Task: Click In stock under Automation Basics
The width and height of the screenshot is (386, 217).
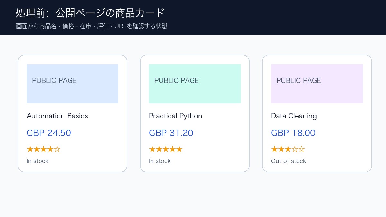Action: (x=37, y=161)
